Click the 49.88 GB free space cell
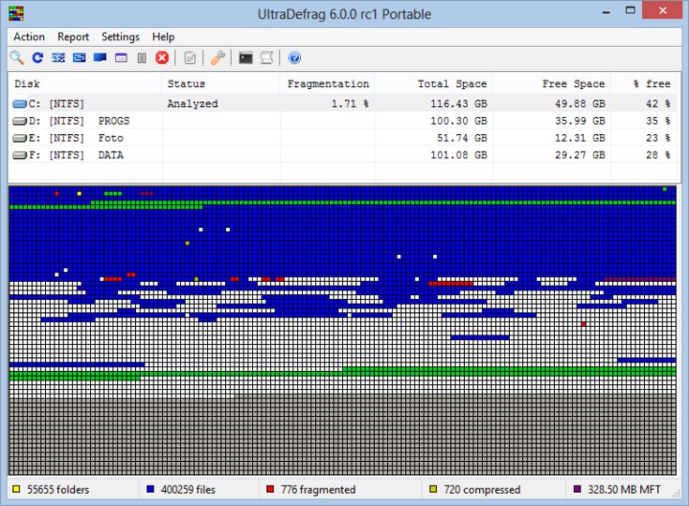Viewport: 689px width, 506px height. pos(580,104)
